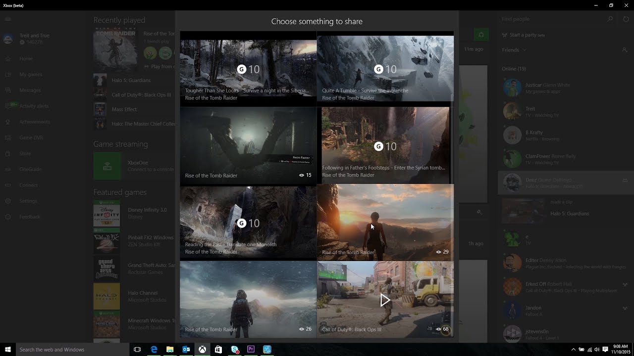This screenshot has width=634, height=356.
Task: Open Skype from the taskbar
Action: 235,350
